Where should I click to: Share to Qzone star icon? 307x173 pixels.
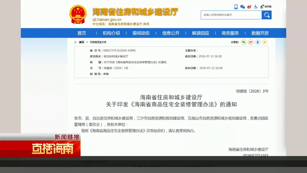265,42
